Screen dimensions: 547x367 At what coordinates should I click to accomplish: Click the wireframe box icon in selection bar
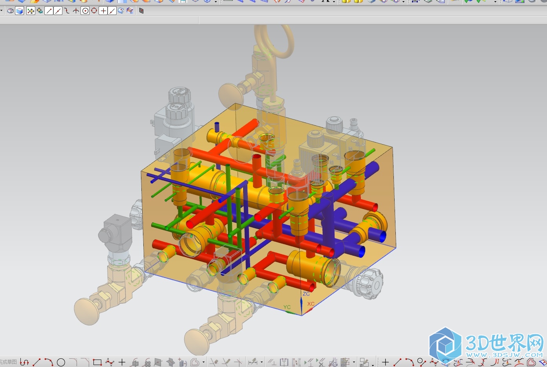coord(10,11)
